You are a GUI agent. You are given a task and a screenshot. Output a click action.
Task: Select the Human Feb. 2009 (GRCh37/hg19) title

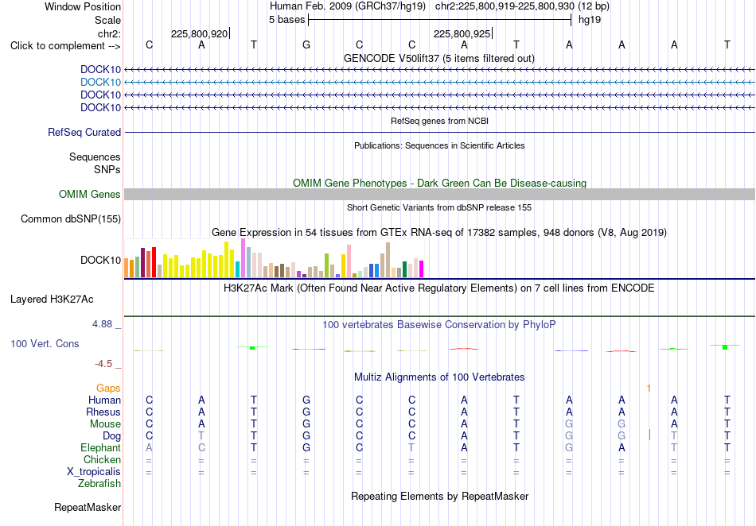click(348, 6)
